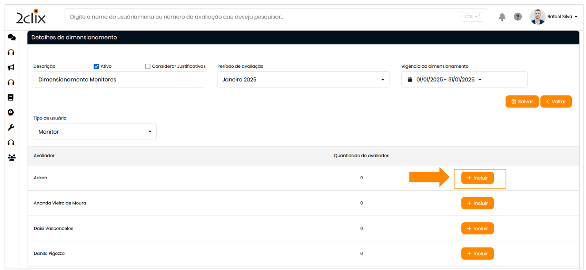586x270 pixels.
Task: Click the help question mark icon
Action: pos(517,17)
